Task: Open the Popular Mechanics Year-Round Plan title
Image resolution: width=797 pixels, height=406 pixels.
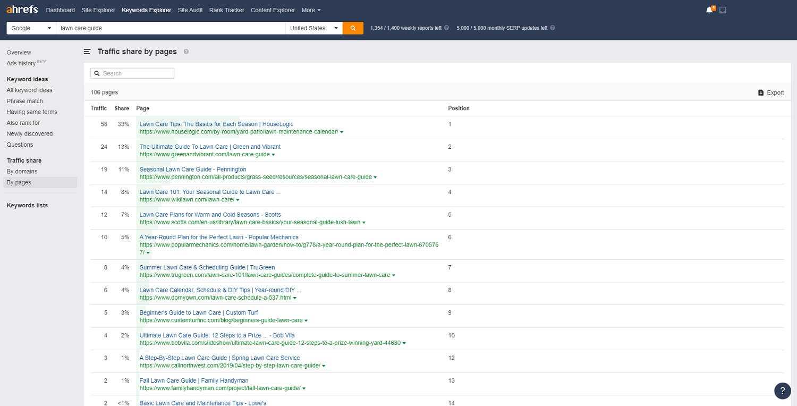Action: (219, 238)
